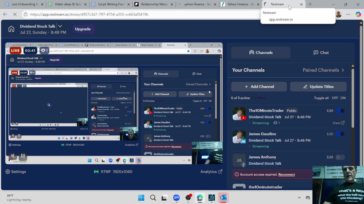Open Task View on taskbar

tap(164, 197)
